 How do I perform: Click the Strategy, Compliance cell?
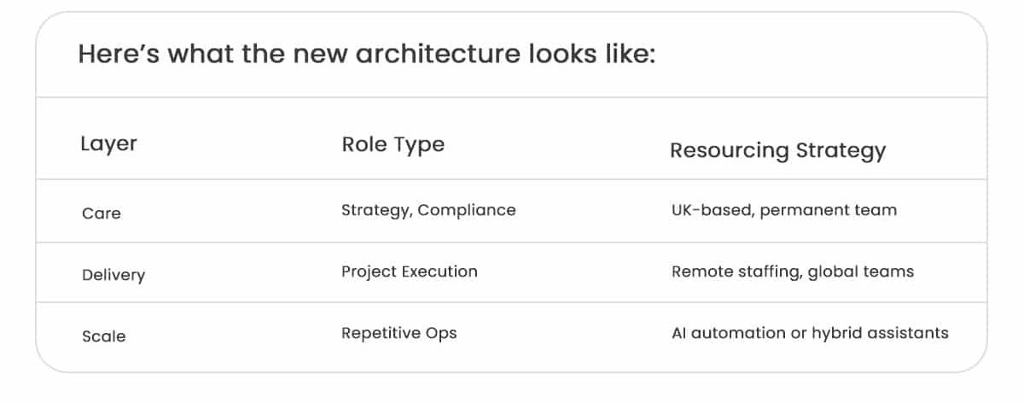(428, 210)
